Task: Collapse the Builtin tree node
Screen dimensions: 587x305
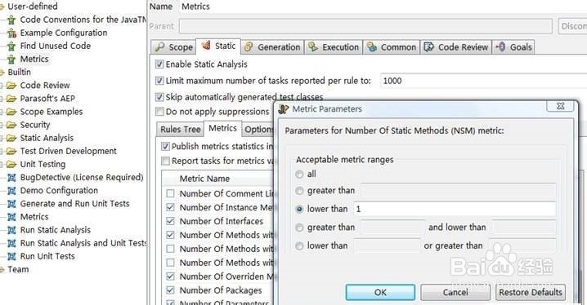Action: (2, 73)
